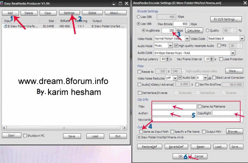This screenshot has width=248, height=163.
Task: Click the output path field
Action: 190,138
